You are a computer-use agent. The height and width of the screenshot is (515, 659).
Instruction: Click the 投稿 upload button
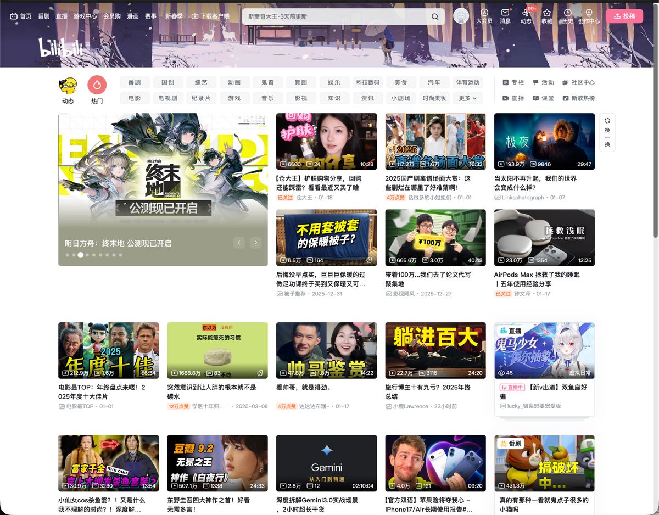coord(624,16)
